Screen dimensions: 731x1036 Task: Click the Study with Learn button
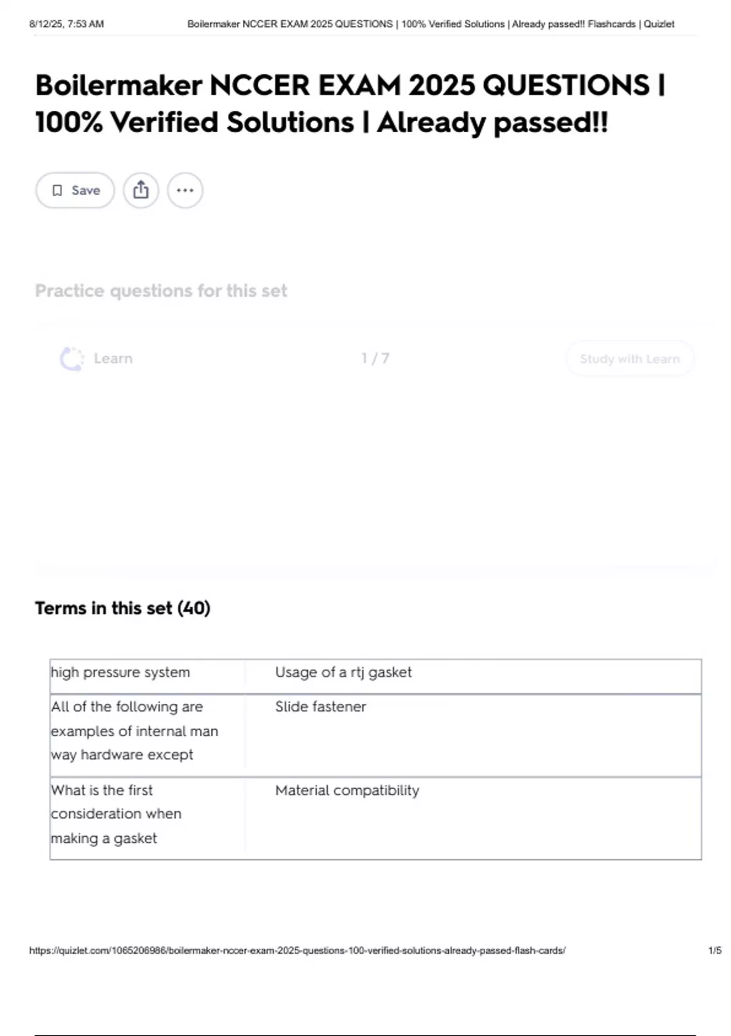629,359
